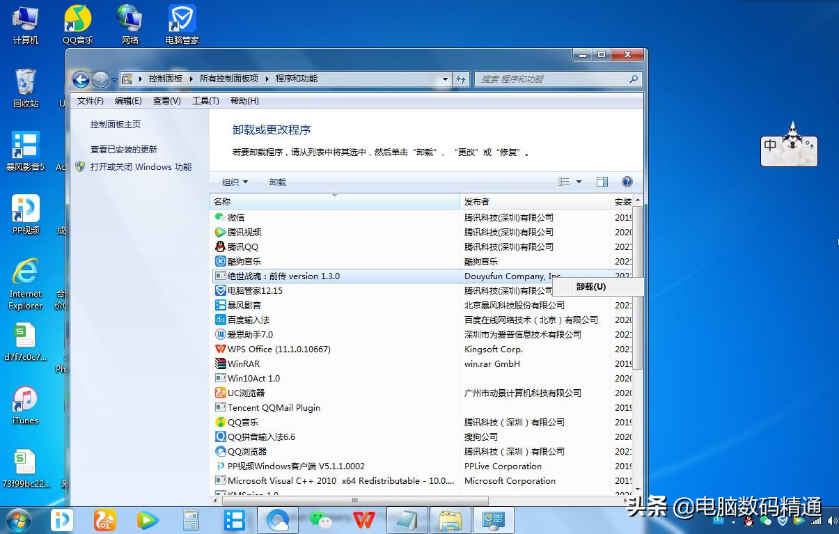Viewport: 839px width, 534px height.
Task: Sort the list by the 名称 column header
Action: 335,202
